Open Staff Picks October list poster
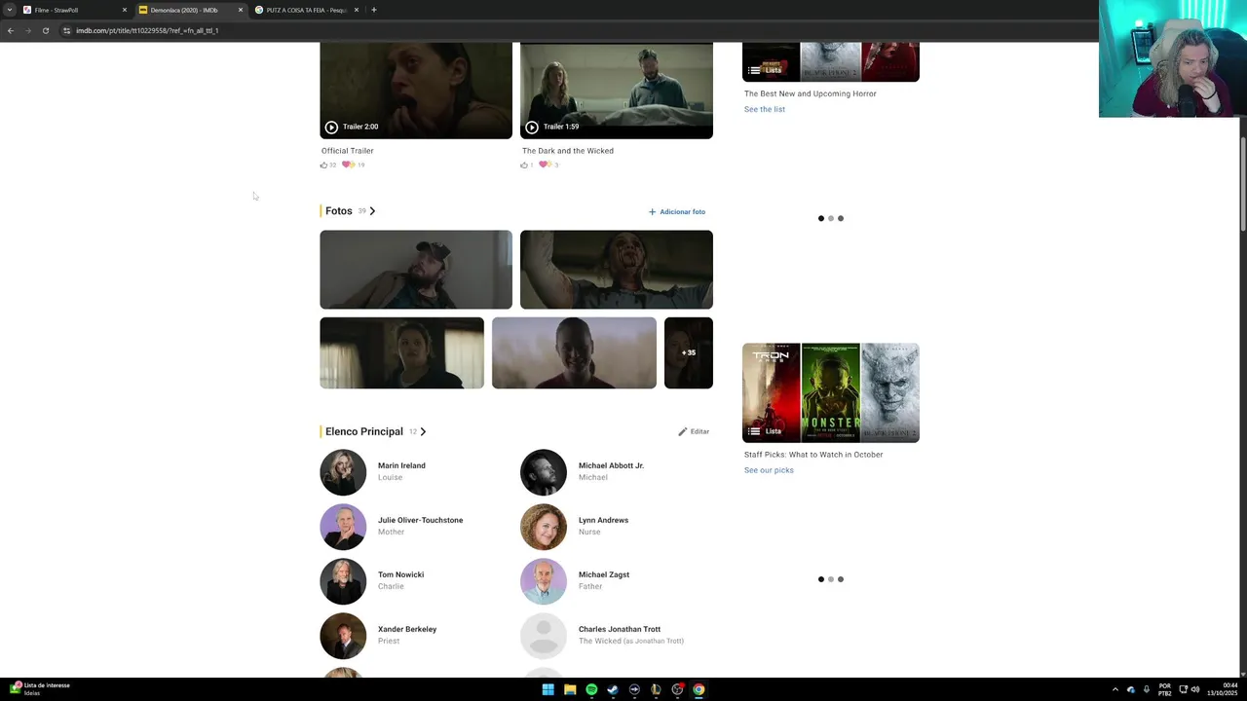 (831, 392)
